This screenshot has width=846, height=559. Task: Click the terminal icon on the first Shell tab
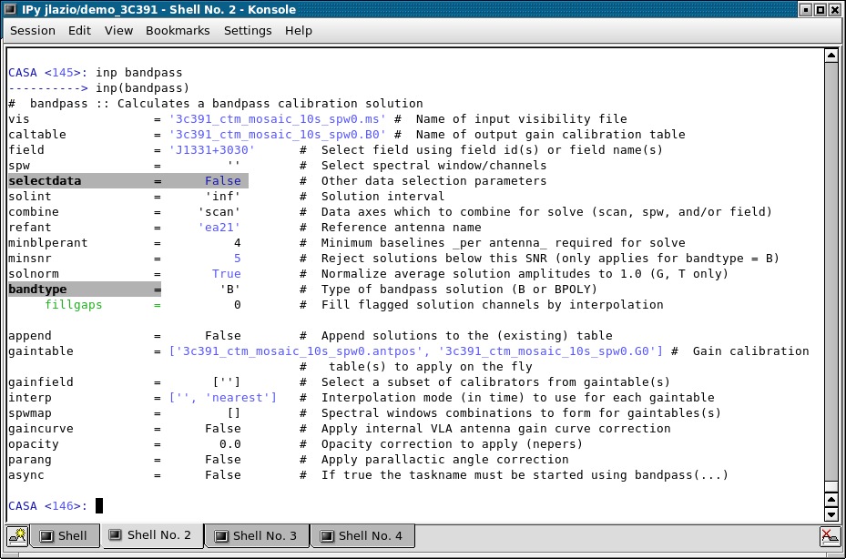[46, 536]
